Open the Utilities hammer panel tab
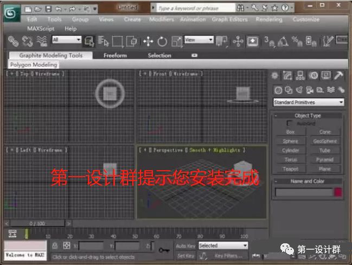This screenshot has width=352, height=265. coord(338,76)
